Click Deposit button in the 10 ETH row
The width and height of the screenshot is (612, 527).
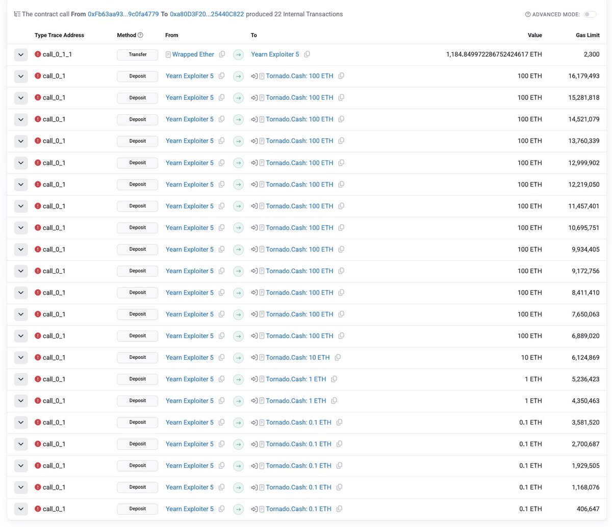[x=138, y=358]
